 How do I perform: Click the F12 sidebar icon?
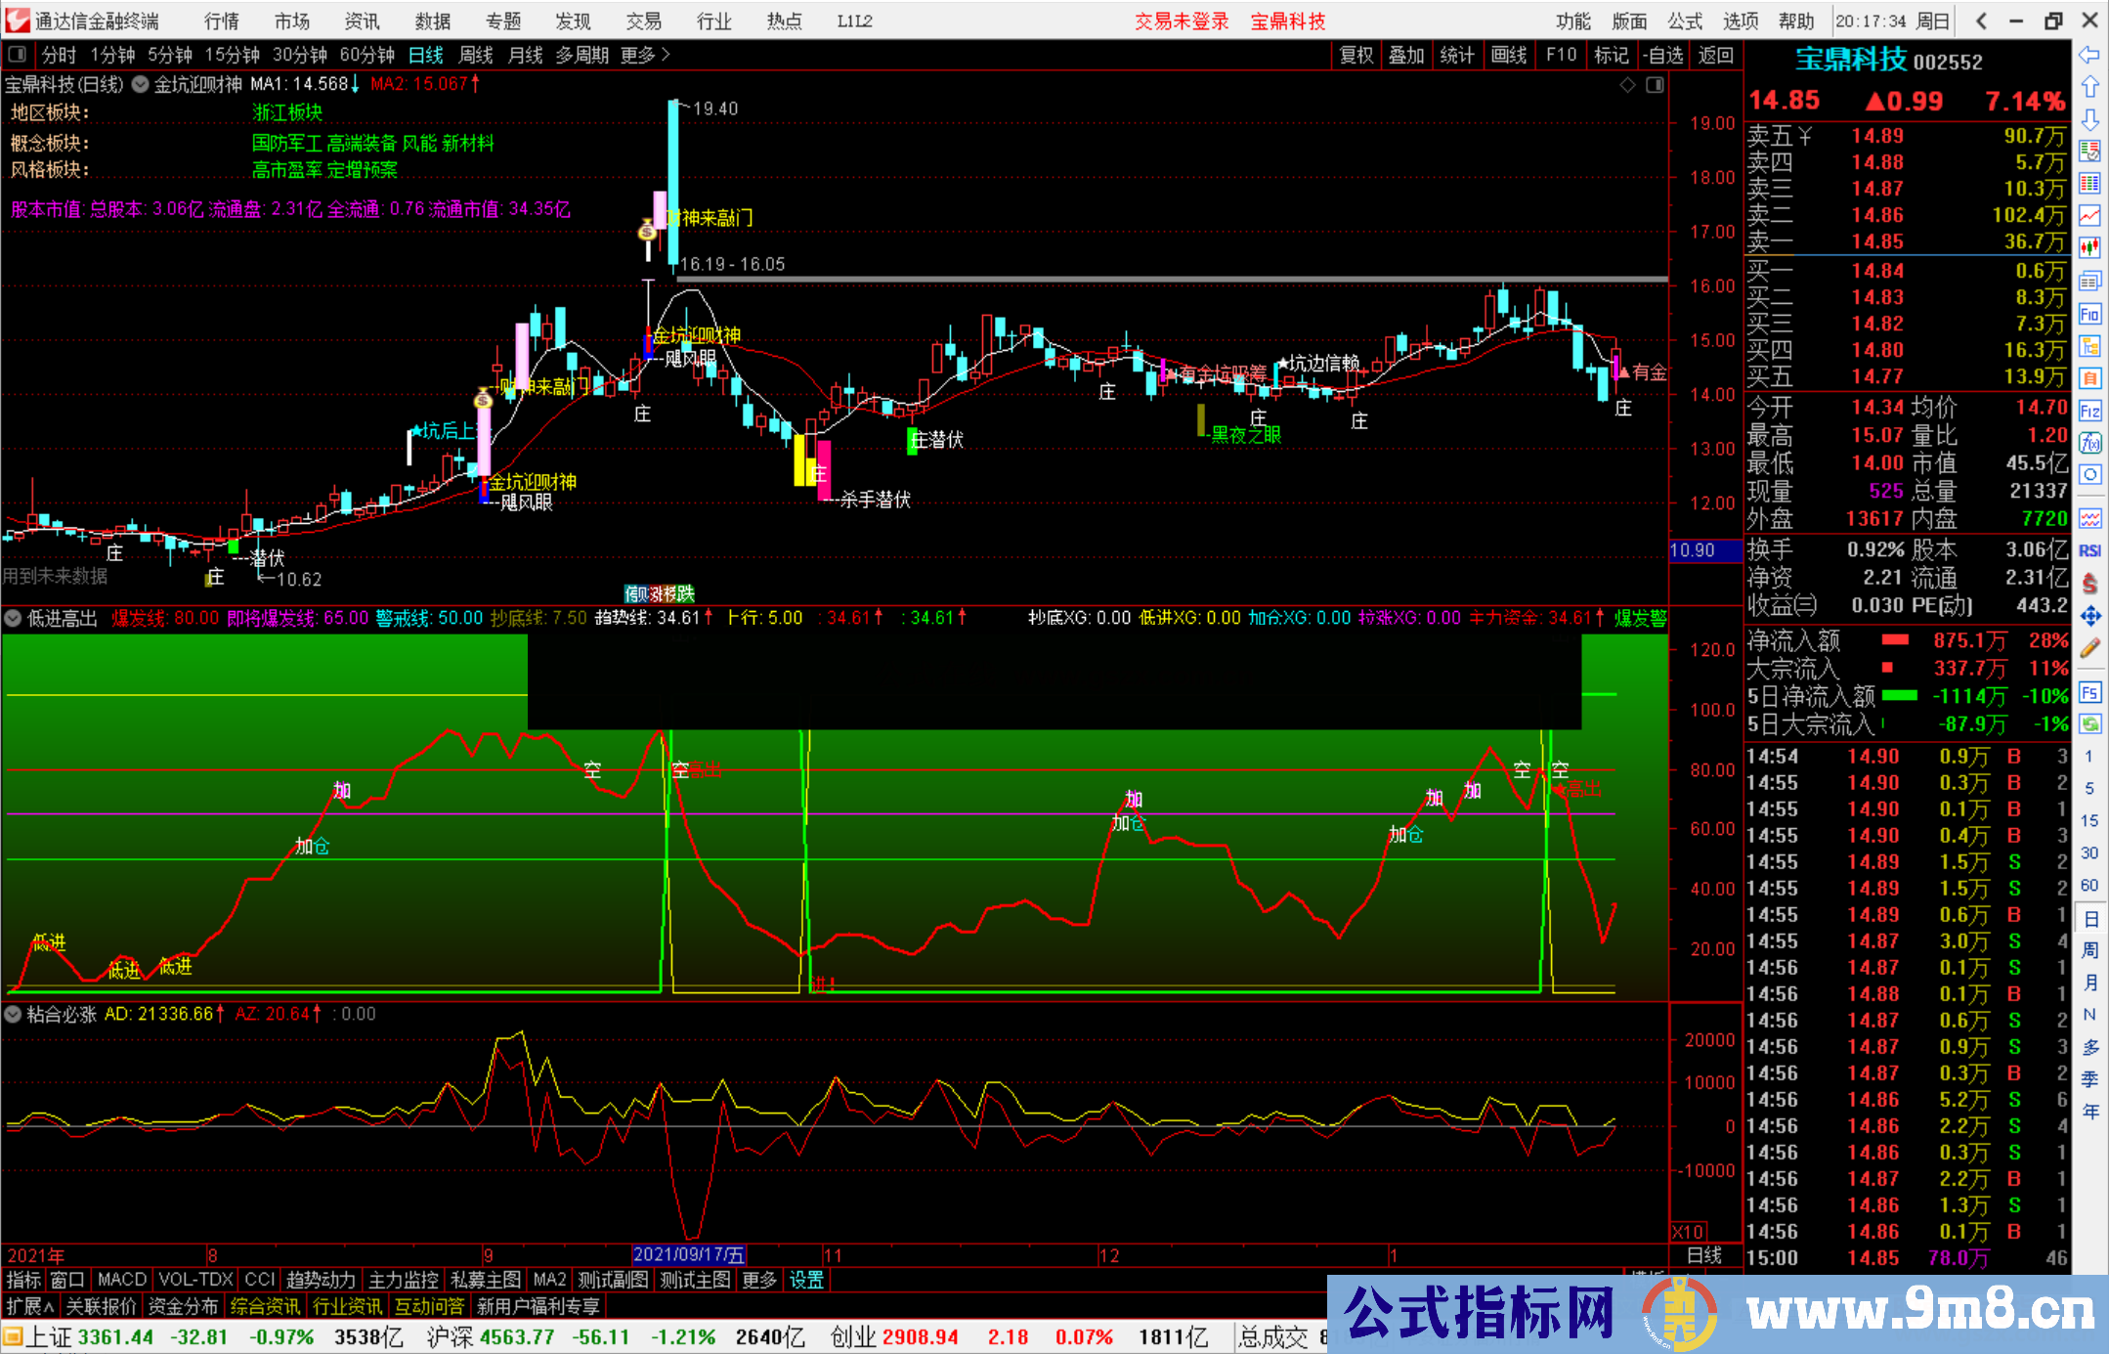click(2089, 411)
